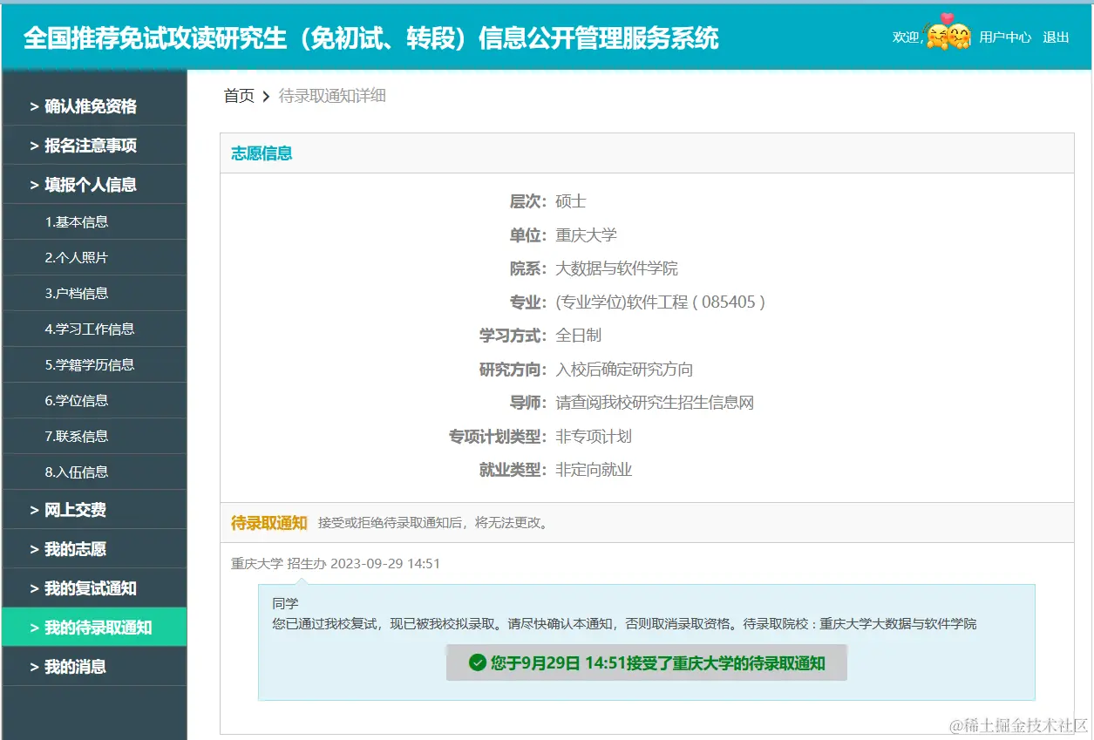Expand 我的消息 sidebar section
The image size is (1094, 740).
coord(94,667)
